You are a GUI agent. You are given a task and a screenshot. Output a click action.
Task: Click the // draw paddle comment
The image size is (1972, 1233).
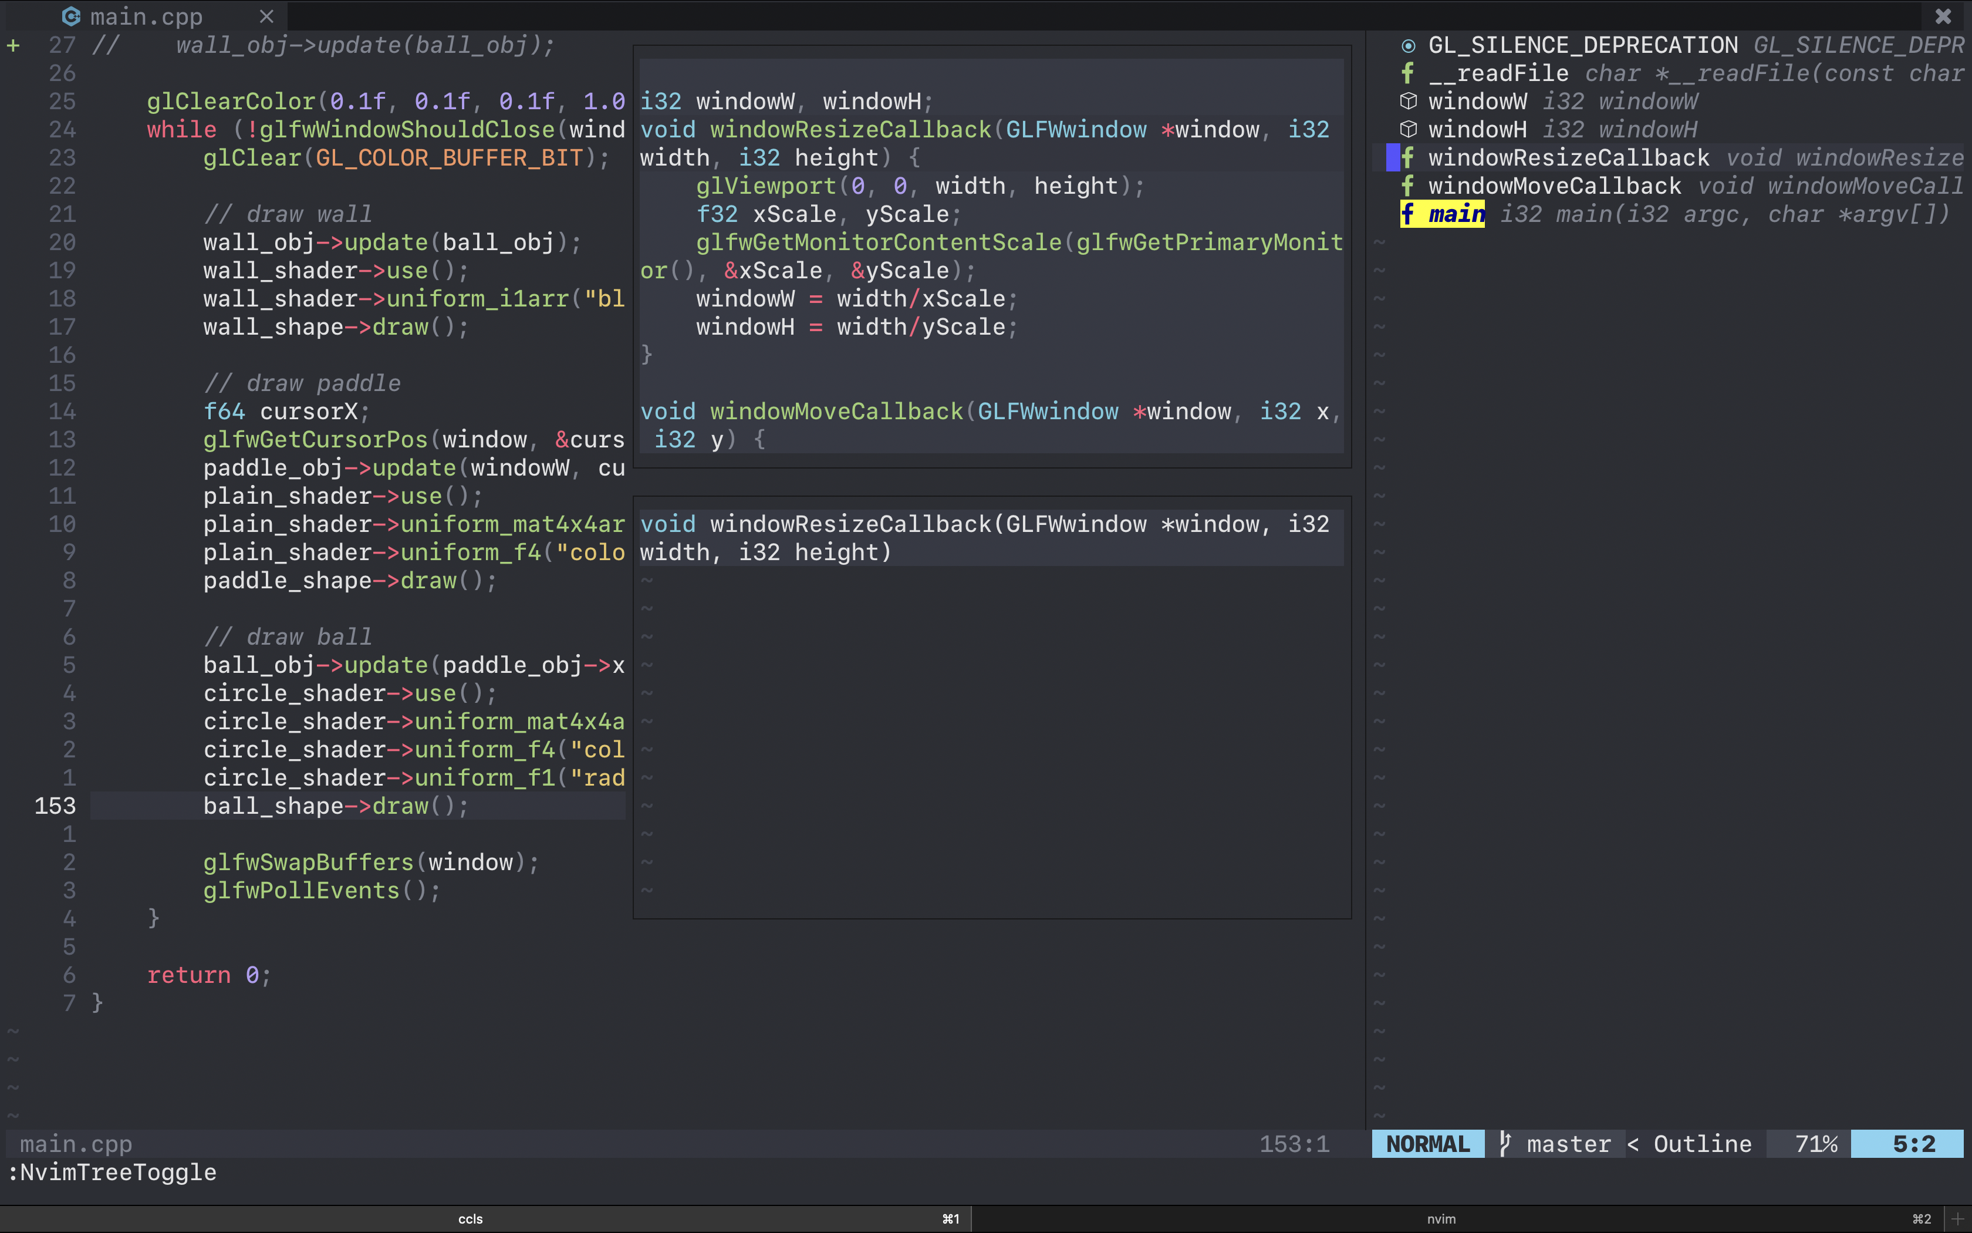(x=302, y=383)
